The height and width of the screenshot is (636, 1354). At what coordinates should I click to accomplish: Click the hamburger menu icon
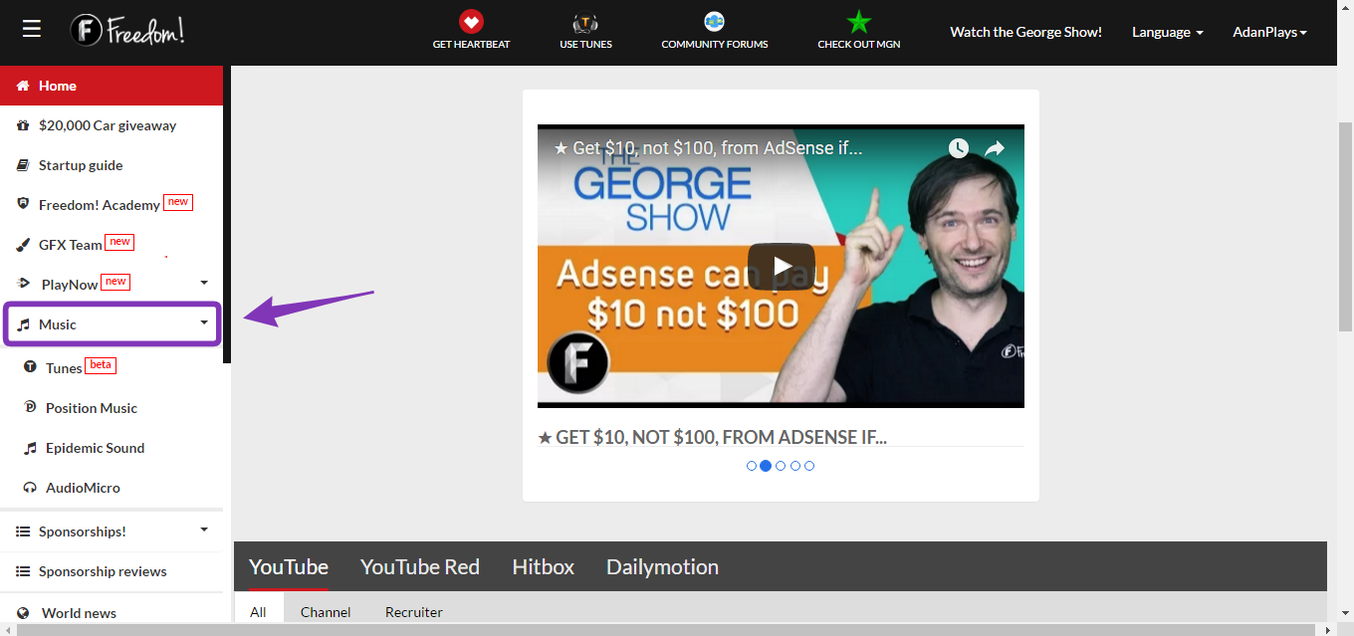[32, 30]
